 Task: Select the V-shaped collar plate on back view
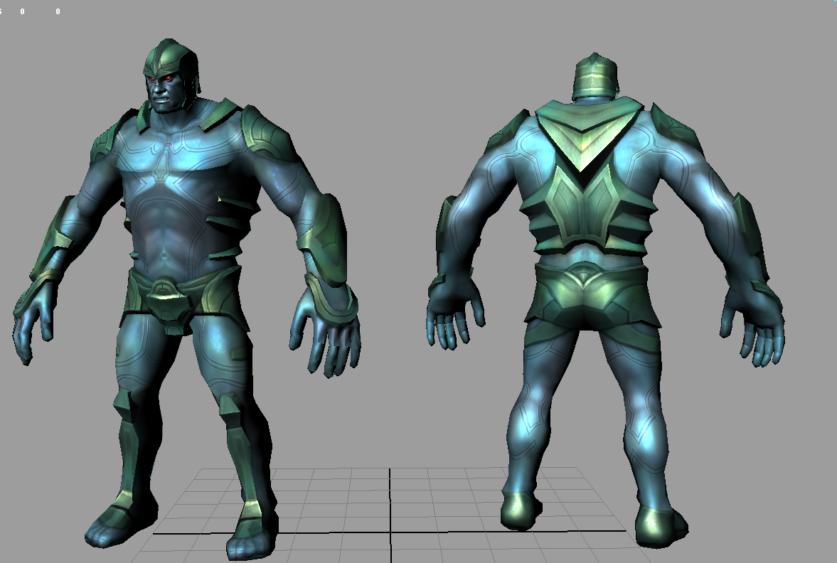tap(583, 135)
